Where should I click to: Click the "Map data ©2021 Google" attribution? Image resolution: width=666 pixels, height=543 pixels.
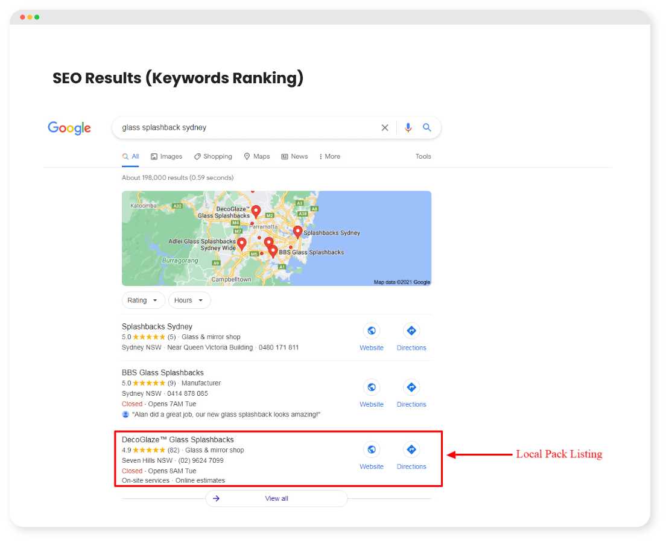coord(402,282)
